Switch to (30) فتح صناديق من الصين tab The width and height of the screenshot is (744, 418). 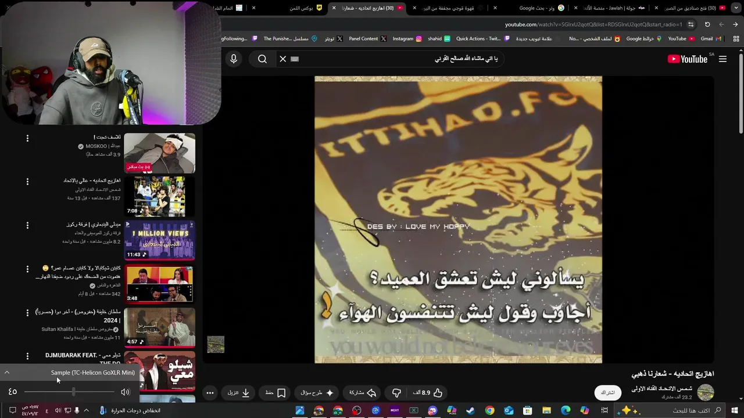click(x=691, y=8)
